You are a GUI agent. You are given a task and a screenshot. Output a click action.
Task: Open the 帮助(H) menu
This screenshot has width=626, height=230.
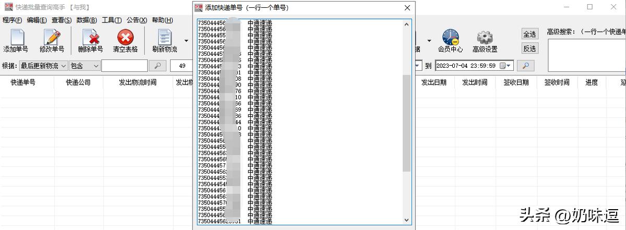162,20
